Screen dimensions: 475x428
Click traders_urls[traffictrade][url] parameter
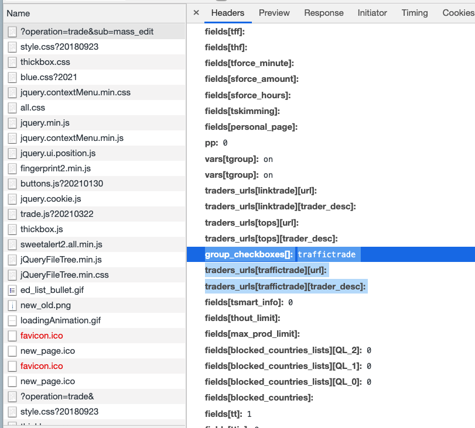coord(266,270)
